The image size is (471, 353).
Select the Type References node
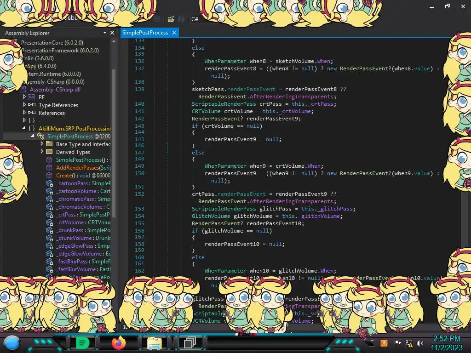(x=58, y=105)
